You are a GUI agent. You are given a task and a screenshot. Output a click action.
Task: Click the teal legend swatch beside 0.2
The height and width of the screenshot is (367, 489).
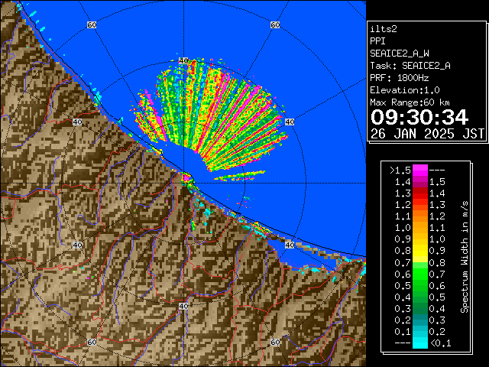pyautogui.click(x=419, y=320)
